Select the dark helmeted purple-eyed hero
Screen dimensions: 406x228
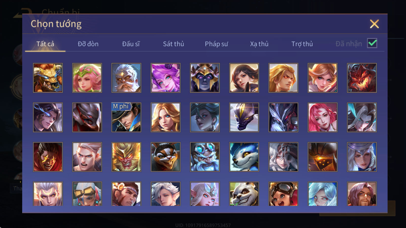[x=205, y=78]
